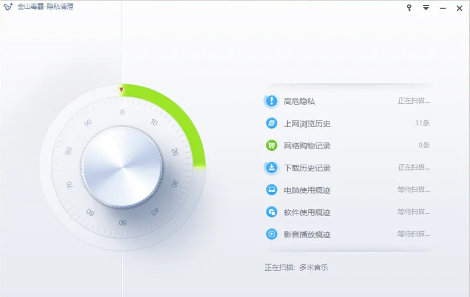Click the 下载历史记录 download arrow icon
Viewport: 470px width, 297px height.
coord(272,168)
